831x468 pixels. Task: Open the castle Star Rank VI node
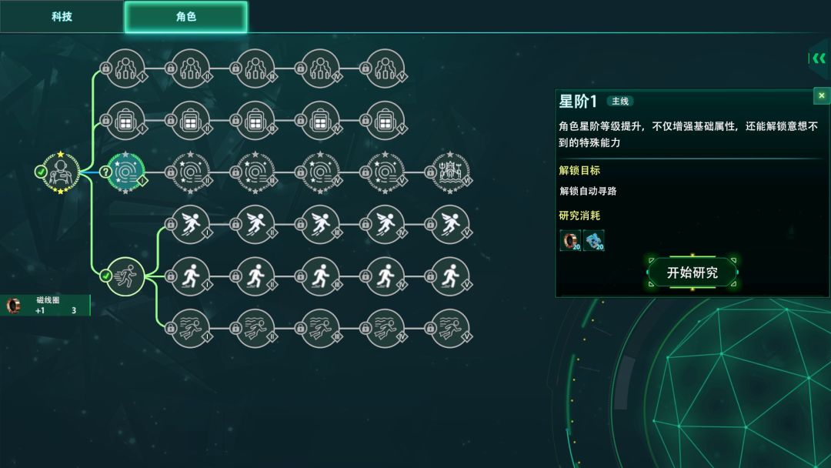pyautogui.click(x=450, y=172)
